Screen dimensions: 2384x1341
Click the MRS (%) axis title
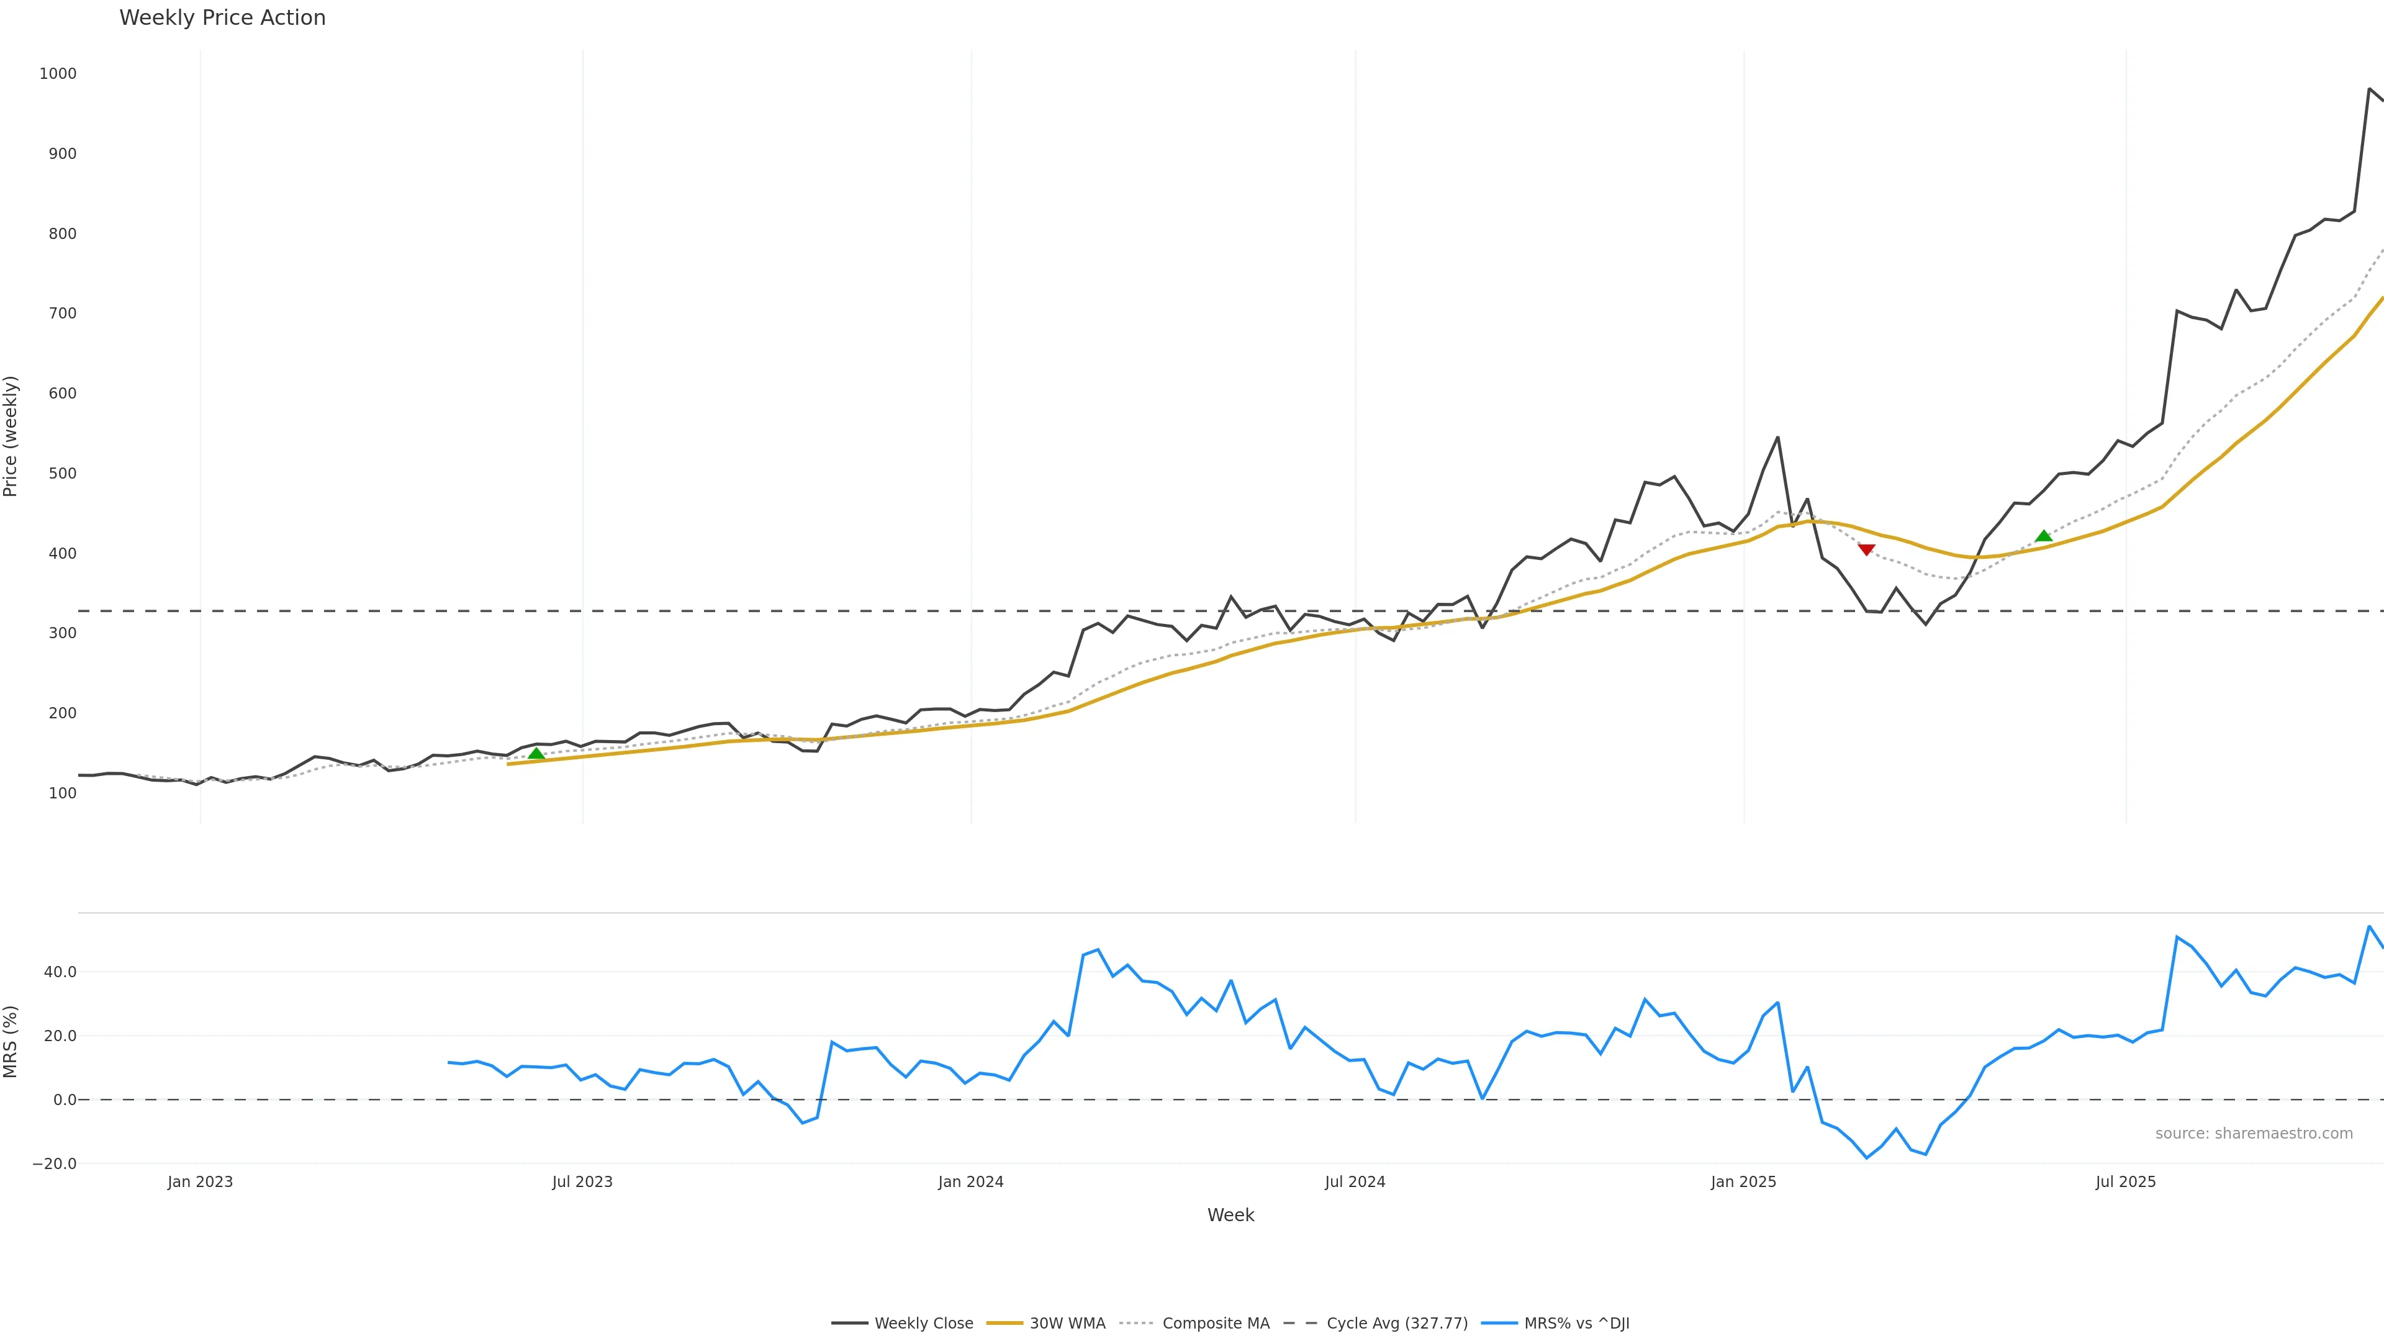[x=11, y=1041]
